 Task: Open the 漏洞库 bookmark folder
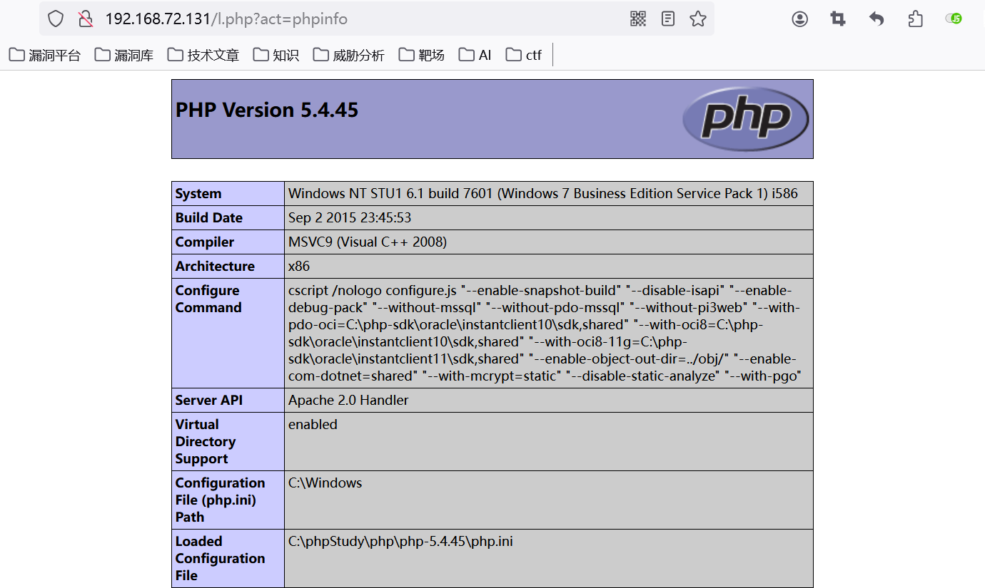tap(124, 55)
